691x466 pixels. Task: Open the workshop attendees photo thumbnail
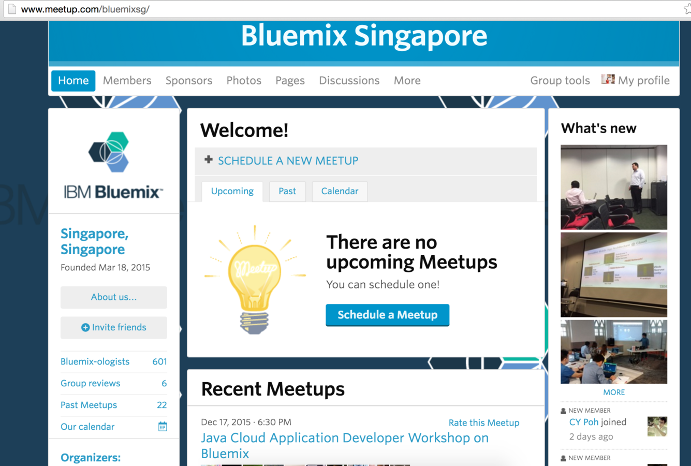click(x=614, y=352)
